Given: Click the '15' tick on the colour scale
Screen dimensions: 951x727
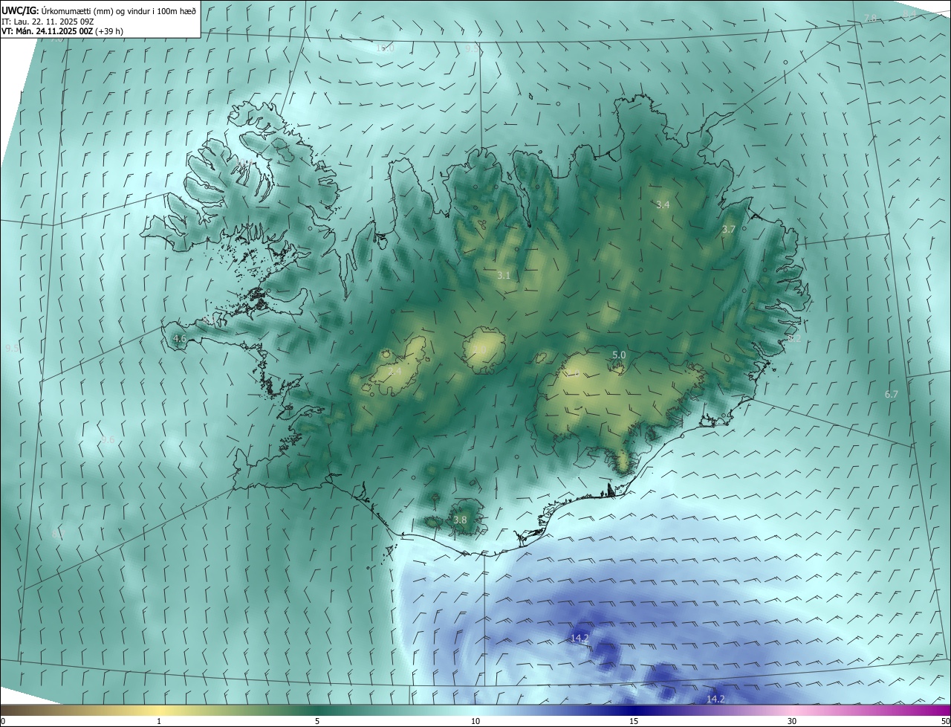Looking at the screenshot, I should 634,722.
